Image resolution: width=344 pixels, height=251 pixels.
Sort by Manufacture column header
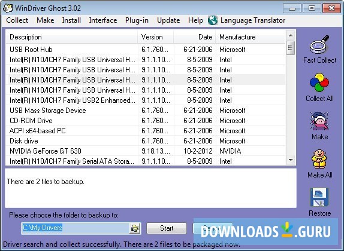tap(251, 37)
